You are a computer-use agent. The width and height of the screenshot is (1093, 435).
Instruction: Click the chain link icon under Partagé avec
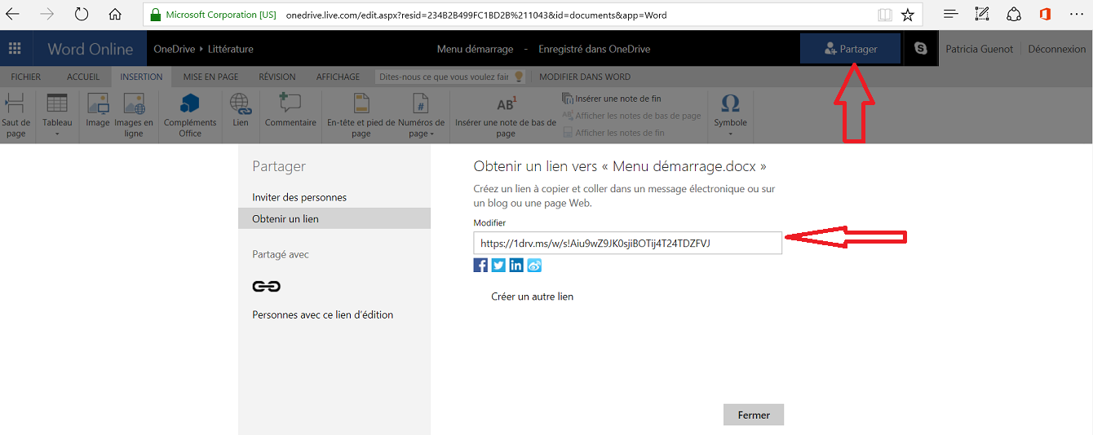click(x=267, y=286)
